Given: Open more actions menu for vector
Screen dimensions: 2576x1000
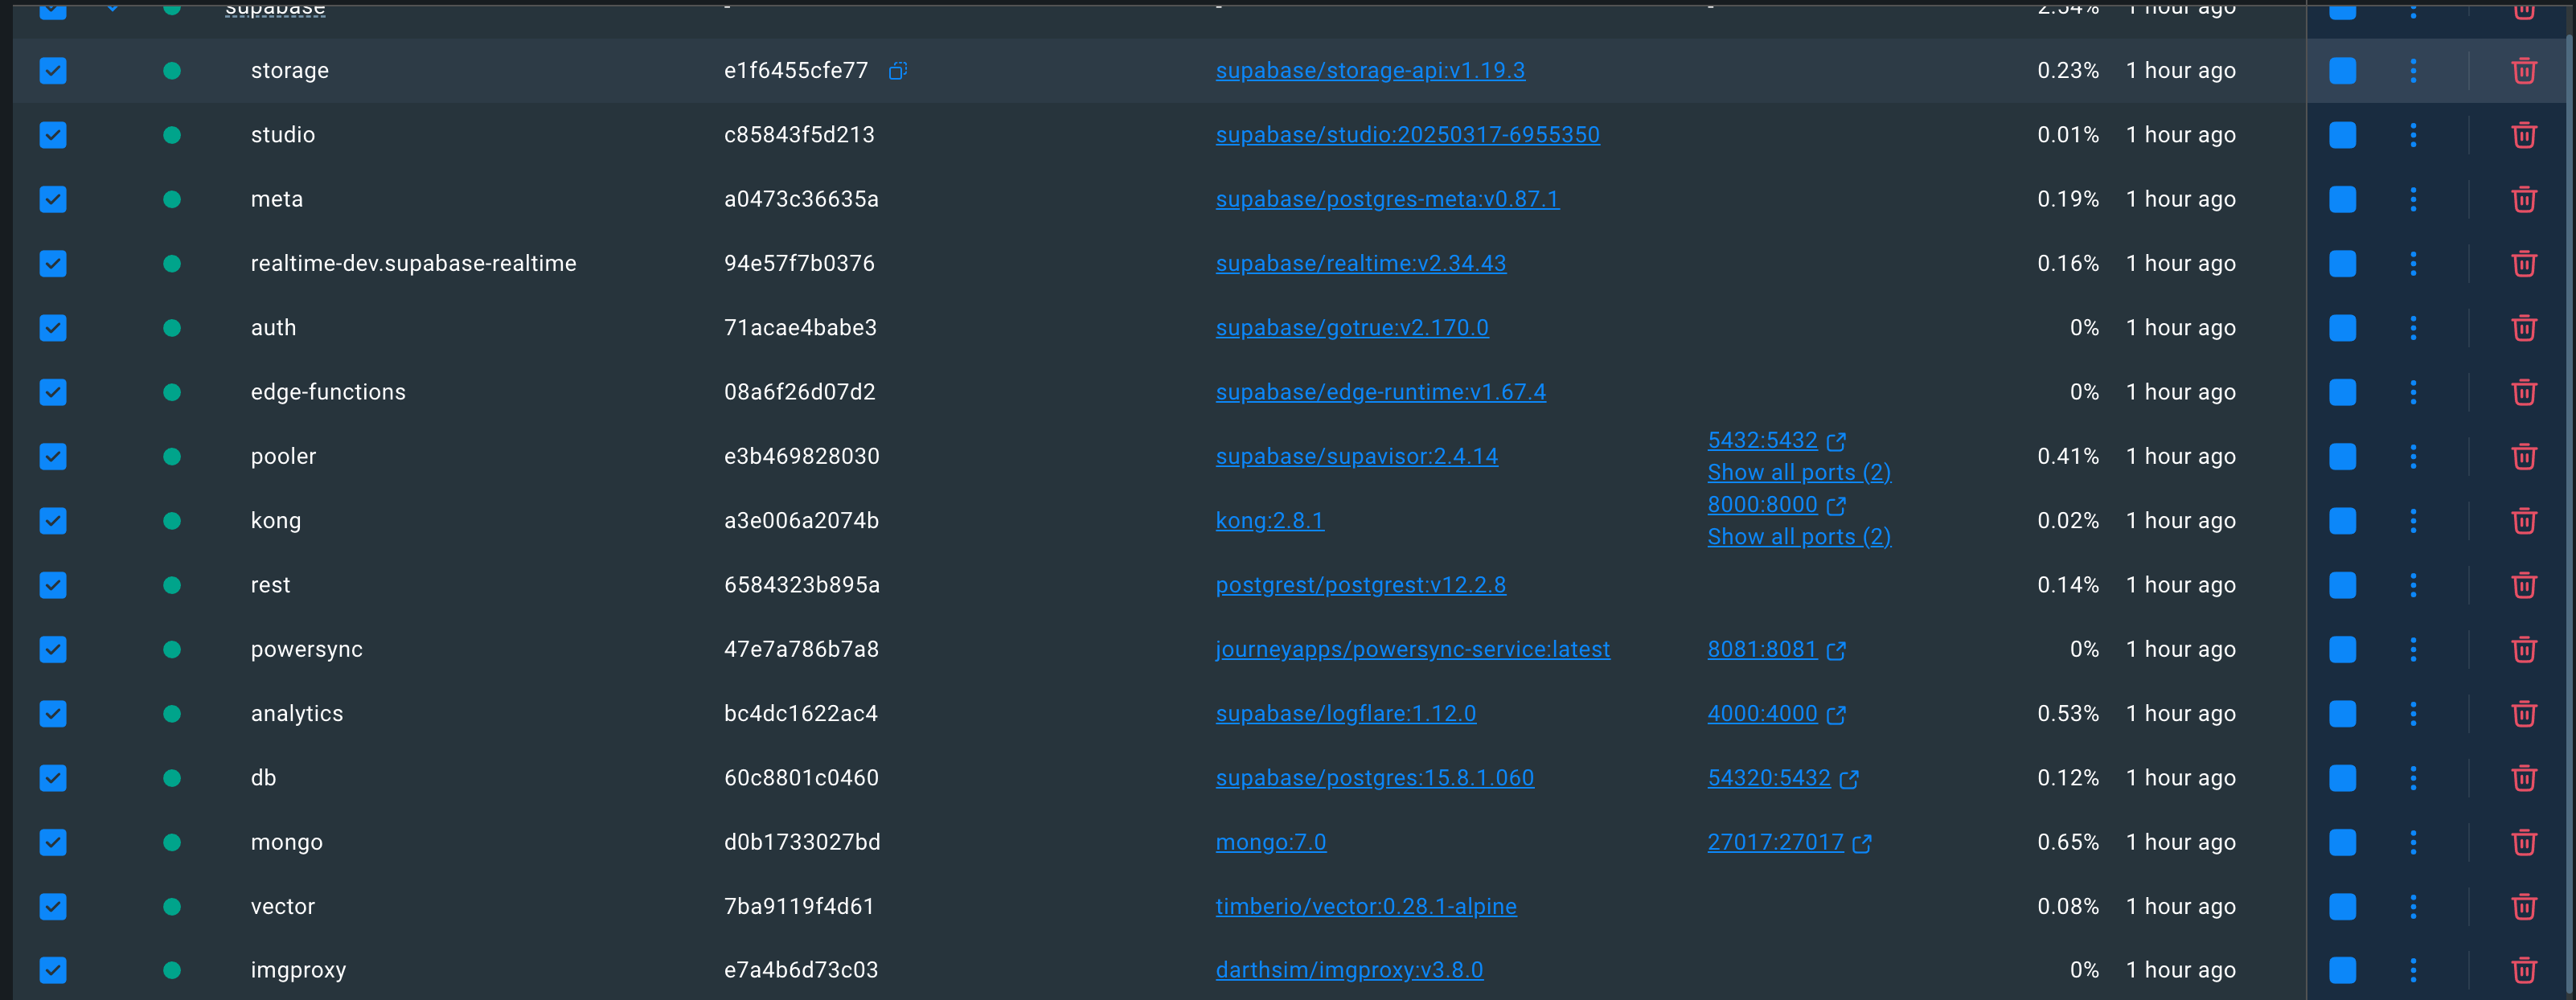Looking at the screenshot, I should coord(2413,907).
